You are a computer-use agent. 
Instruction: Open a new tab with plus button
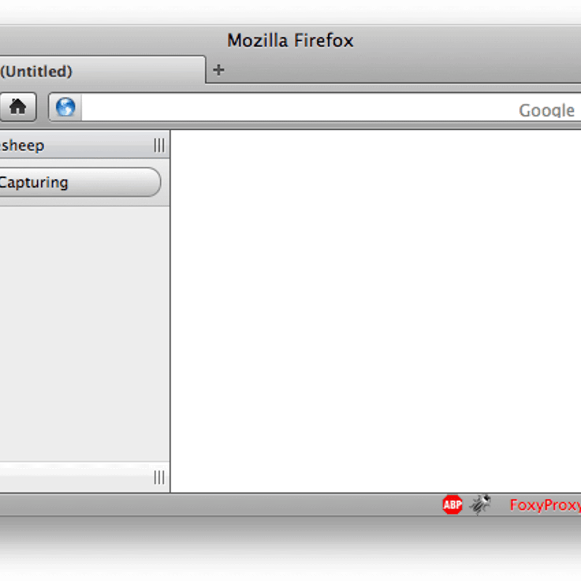[218, 70]
